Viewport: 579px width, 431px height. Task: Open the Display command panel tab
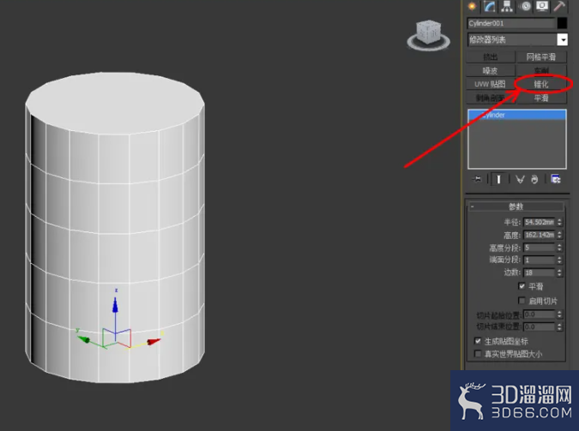tap(542, 6)
